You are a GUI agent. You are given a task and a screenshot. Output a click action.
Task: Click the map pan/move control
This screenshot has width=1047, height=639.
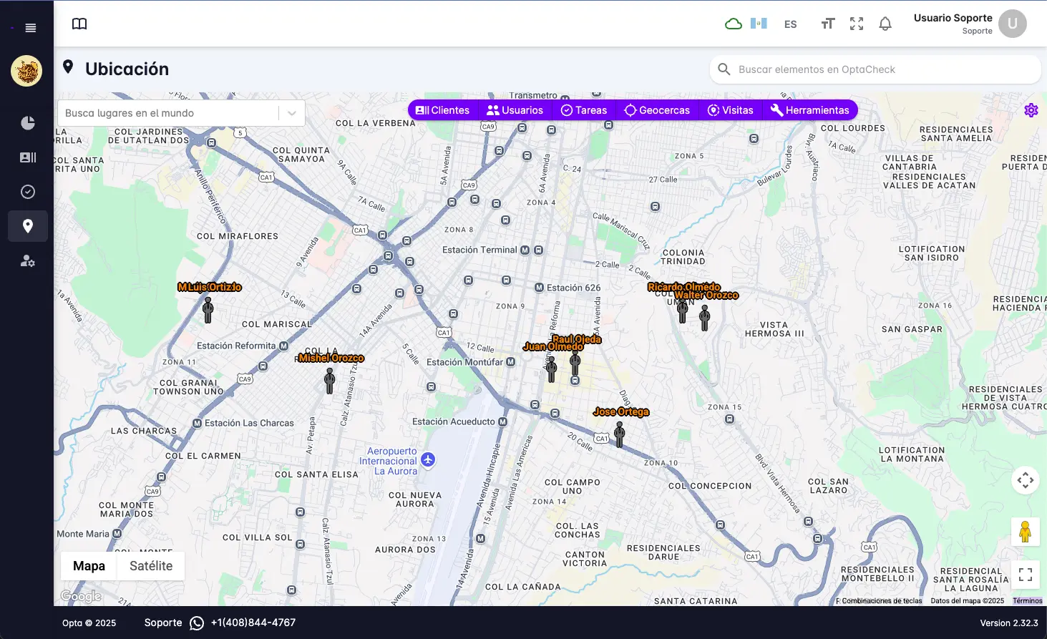pyautogui.click(x=1026, y=480)
